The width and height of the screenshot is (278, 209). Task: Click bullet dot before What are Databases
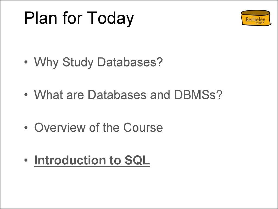(26, 96)
